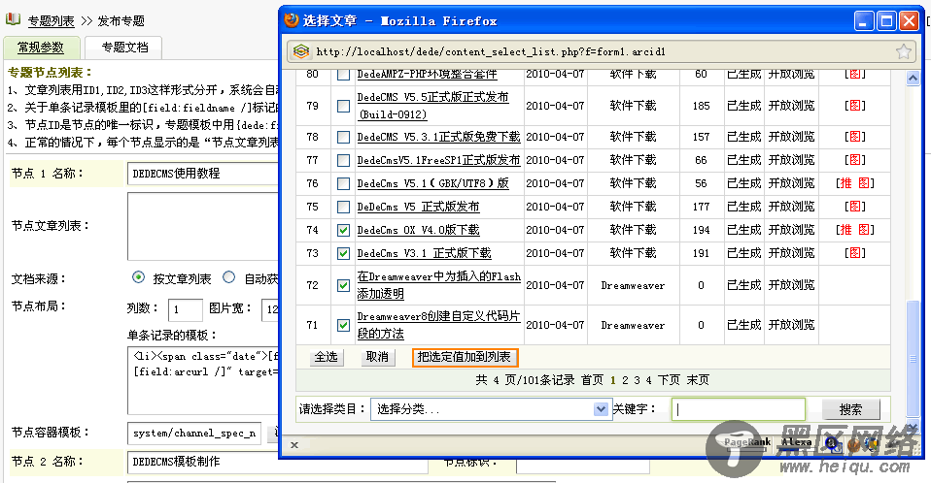Go to page 3 of the records
931x483 pixels.
pyautogui.click(x=637, y=380)
